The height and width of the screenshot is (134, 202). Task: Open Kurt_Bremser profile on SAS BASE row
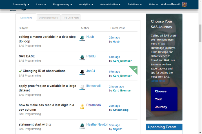(x=122, y=61)
